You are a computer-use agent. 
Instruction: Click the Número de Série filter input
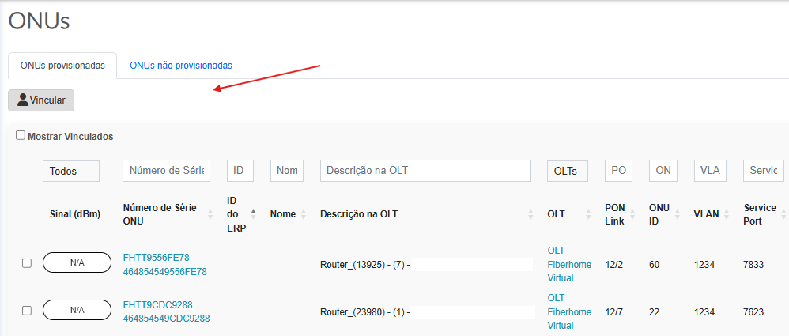(x=166, y=171)
